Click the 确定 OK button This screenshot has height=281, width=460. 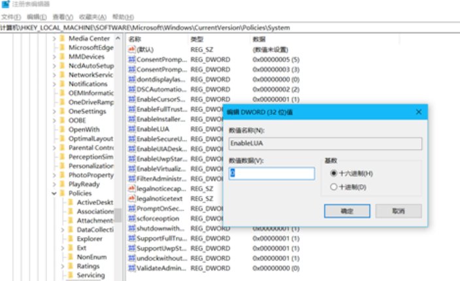click(x=347, y=211)
